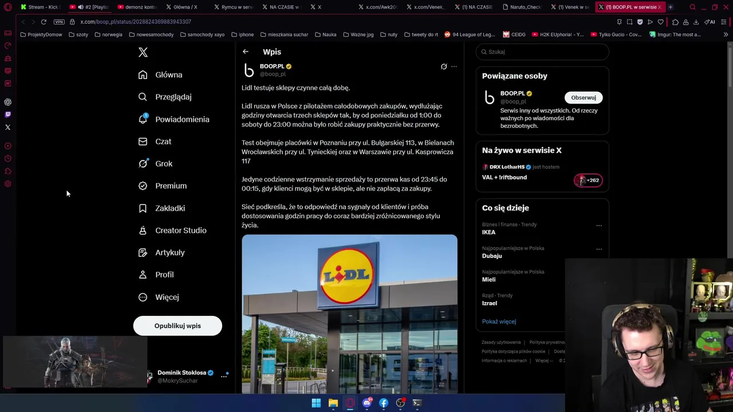Screen dimensions: 733x412
Task: Expand Więcej menu in sidebar
Action: click(x=159, y=297)
